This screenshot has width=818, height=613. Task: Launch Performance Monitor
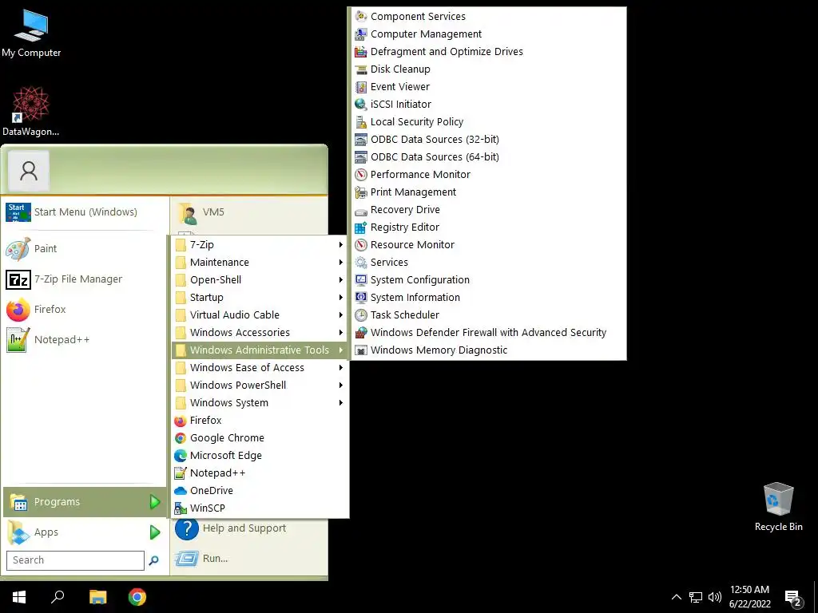[x=488, y=174]
